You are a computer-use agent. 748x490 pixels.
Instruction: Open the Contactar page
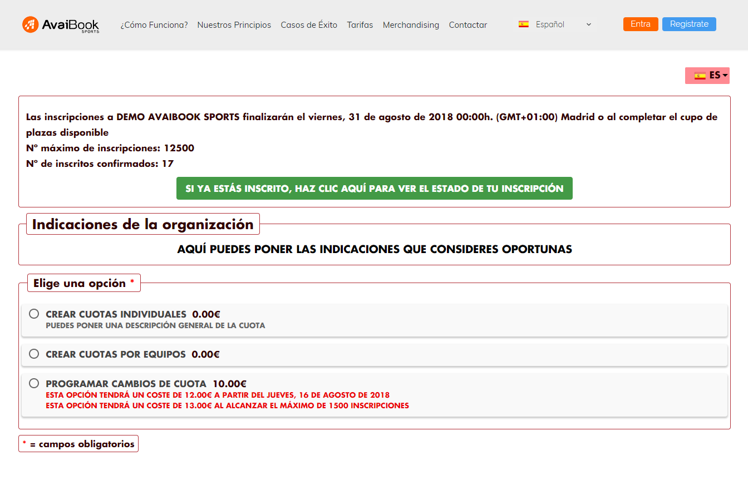[467, 25]
